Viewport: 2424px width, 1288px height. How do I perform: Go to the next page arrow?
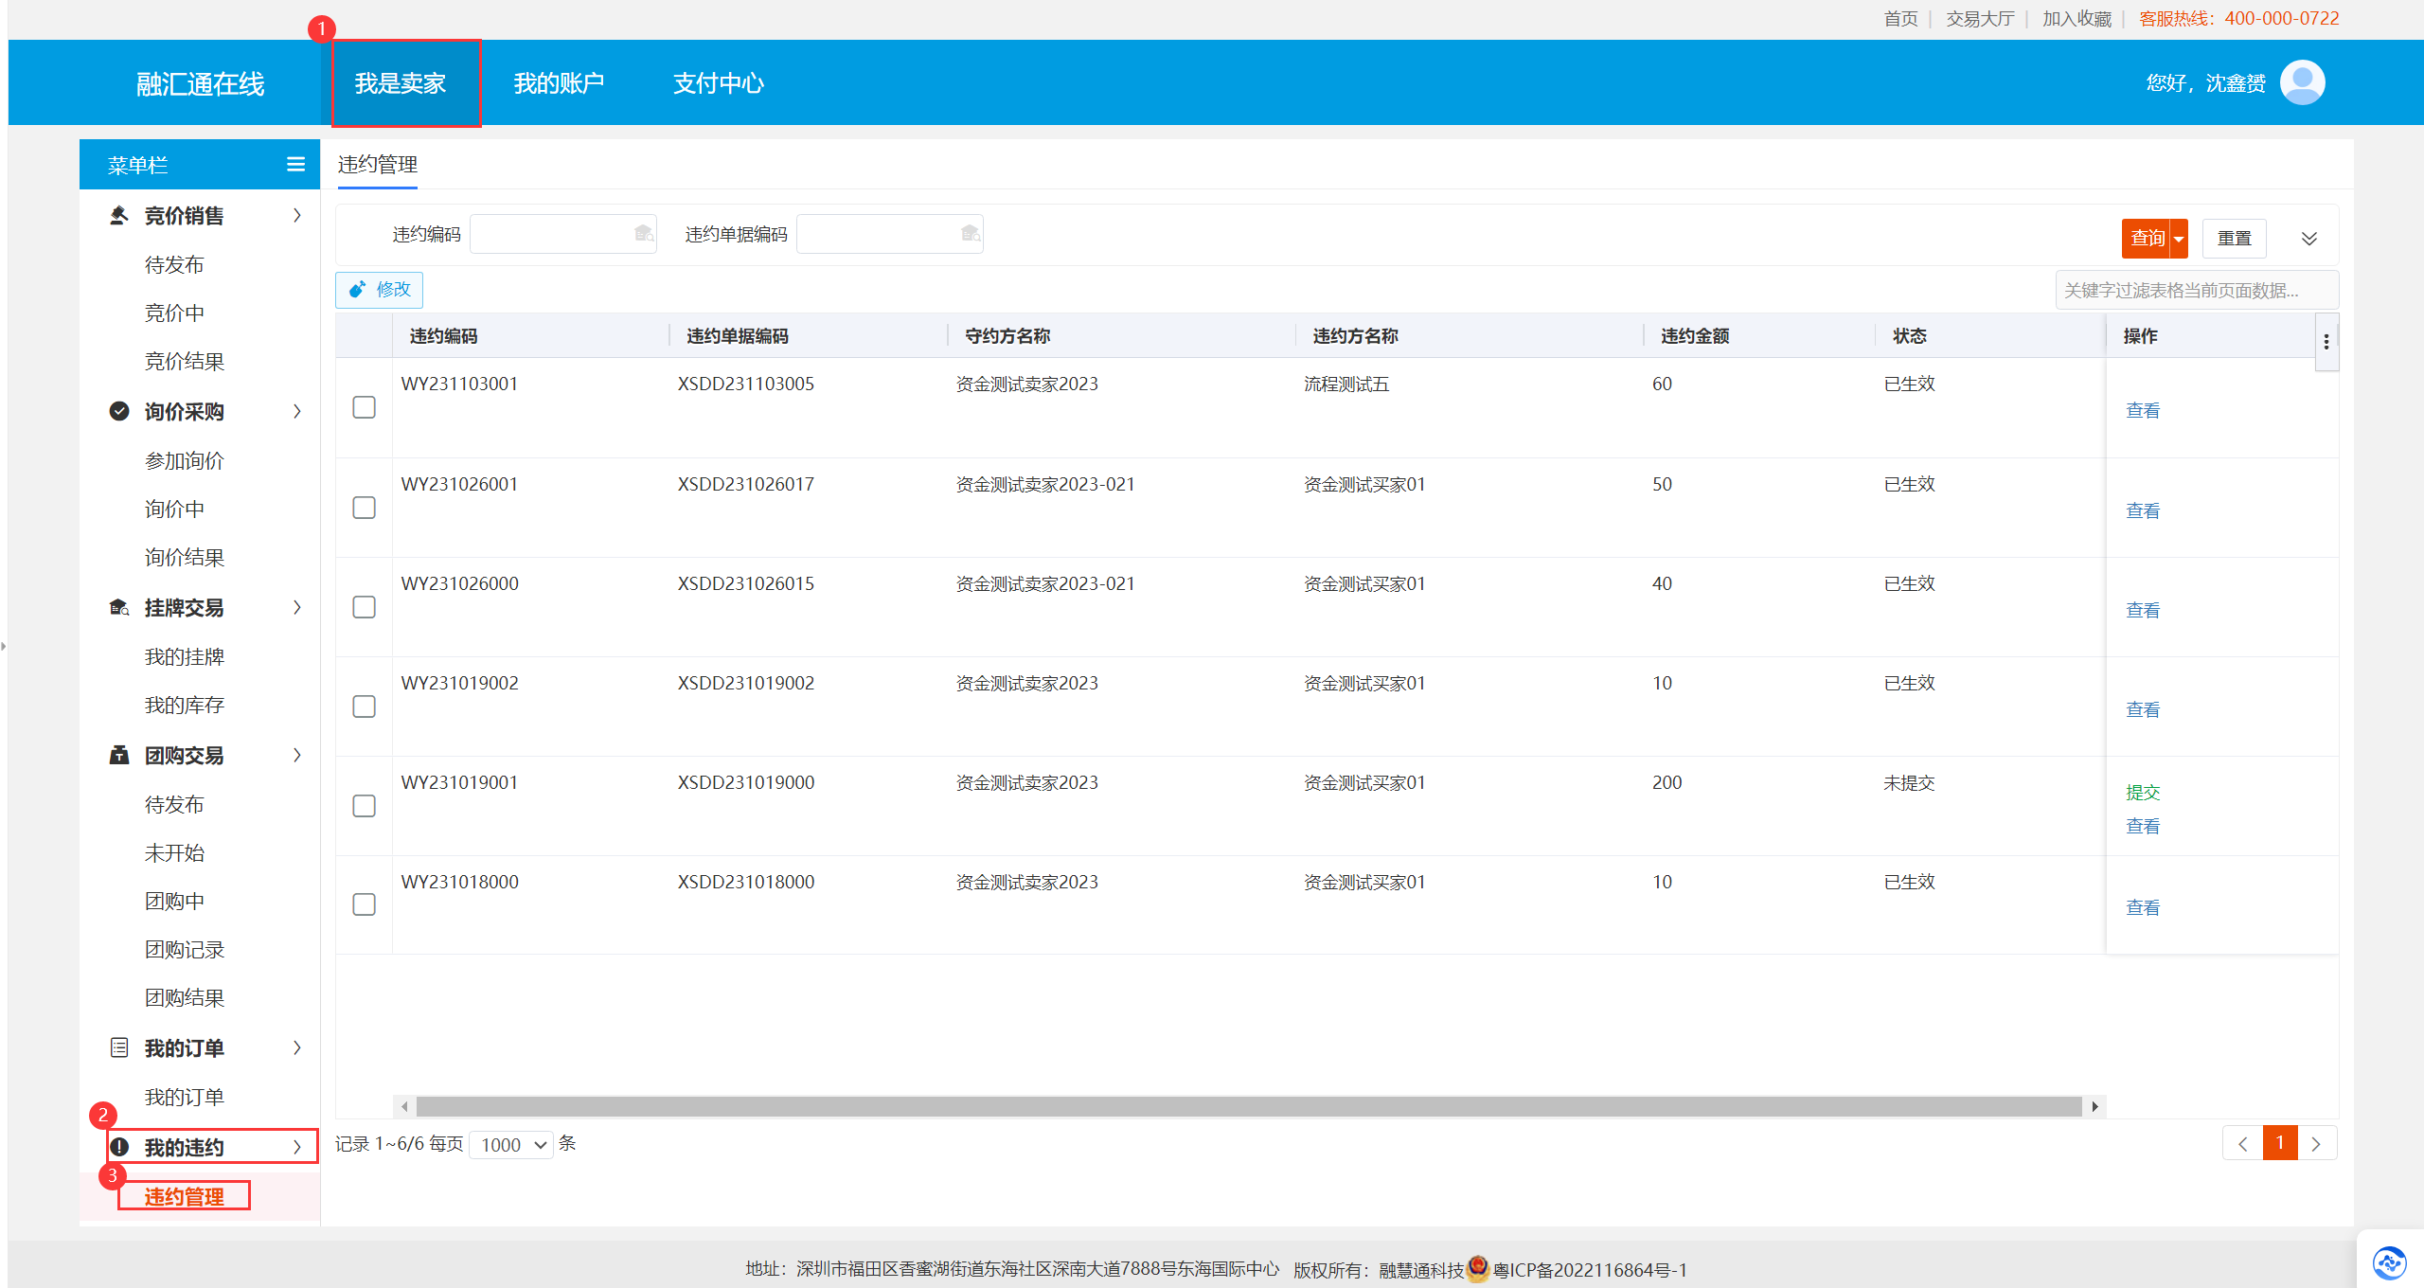pyautogui.click(x=2316, y=1144)
